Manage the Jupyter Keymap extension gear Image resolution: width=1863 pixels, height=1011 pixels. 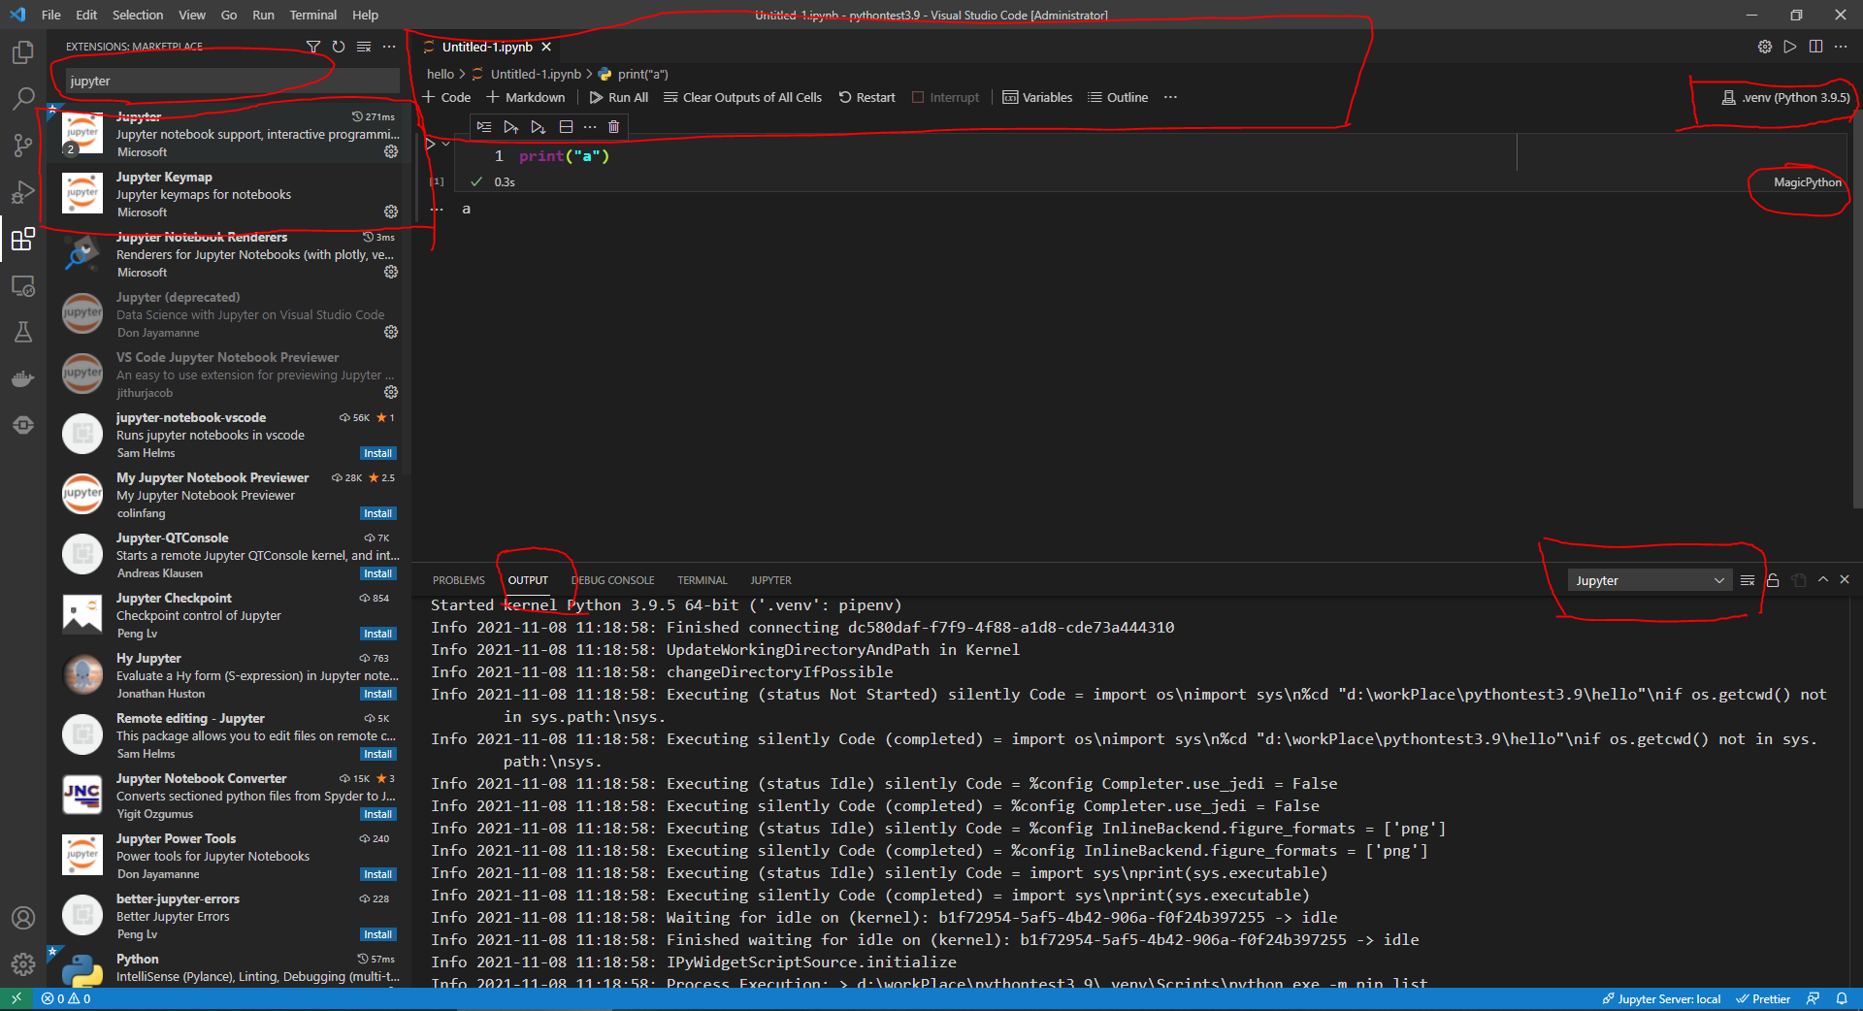coord(391,212)
